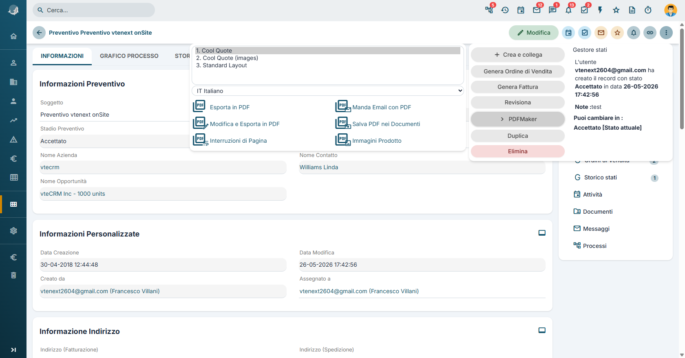This screenshot has width=685, height=358.
Task: Open the Williams Linda contact link
Action: point(319,167)
